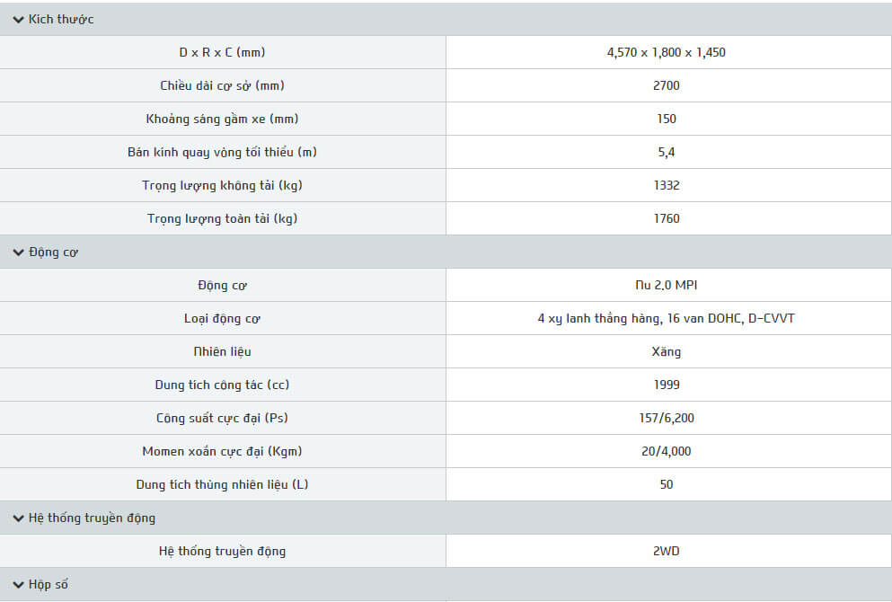Select the Dung tích công tác value 1999
Image resolution: width=892 pixels, height=602 pixels.
click(x=667, y=385)
